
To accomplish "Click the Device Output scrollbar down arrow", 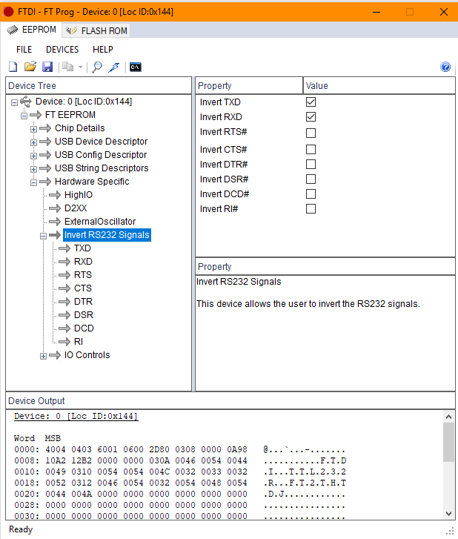I will pyautogui.click(x=448, y=514).
